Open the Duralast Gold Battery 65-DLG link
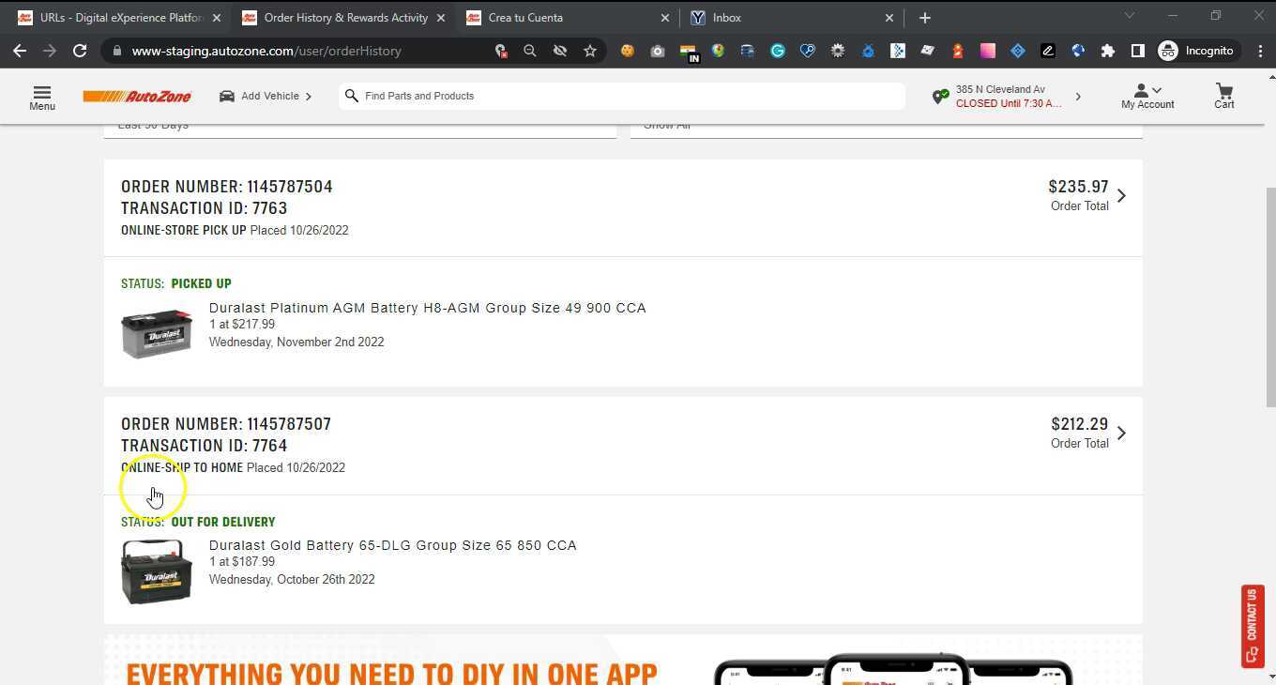Viewport: 1276px width, 685px height. tap(392, 545)
